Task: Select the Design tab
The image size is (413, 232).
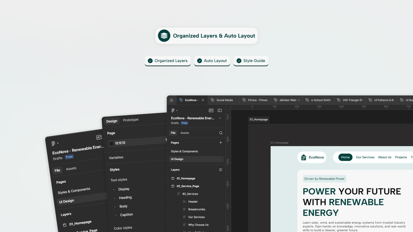Action: tap(112, 121)
